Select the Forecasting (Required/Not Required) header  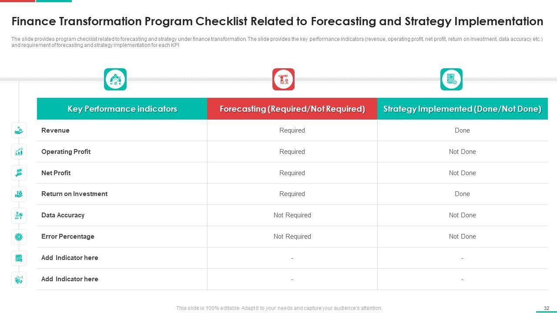click(292, 109)
